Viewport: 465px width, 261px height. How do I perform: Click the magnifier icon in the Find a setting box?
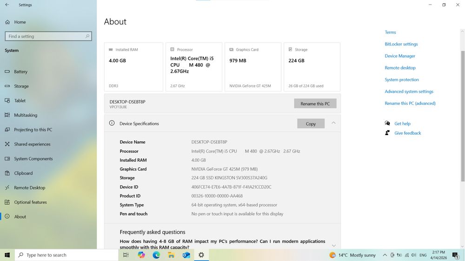click(x=87, y=36)
